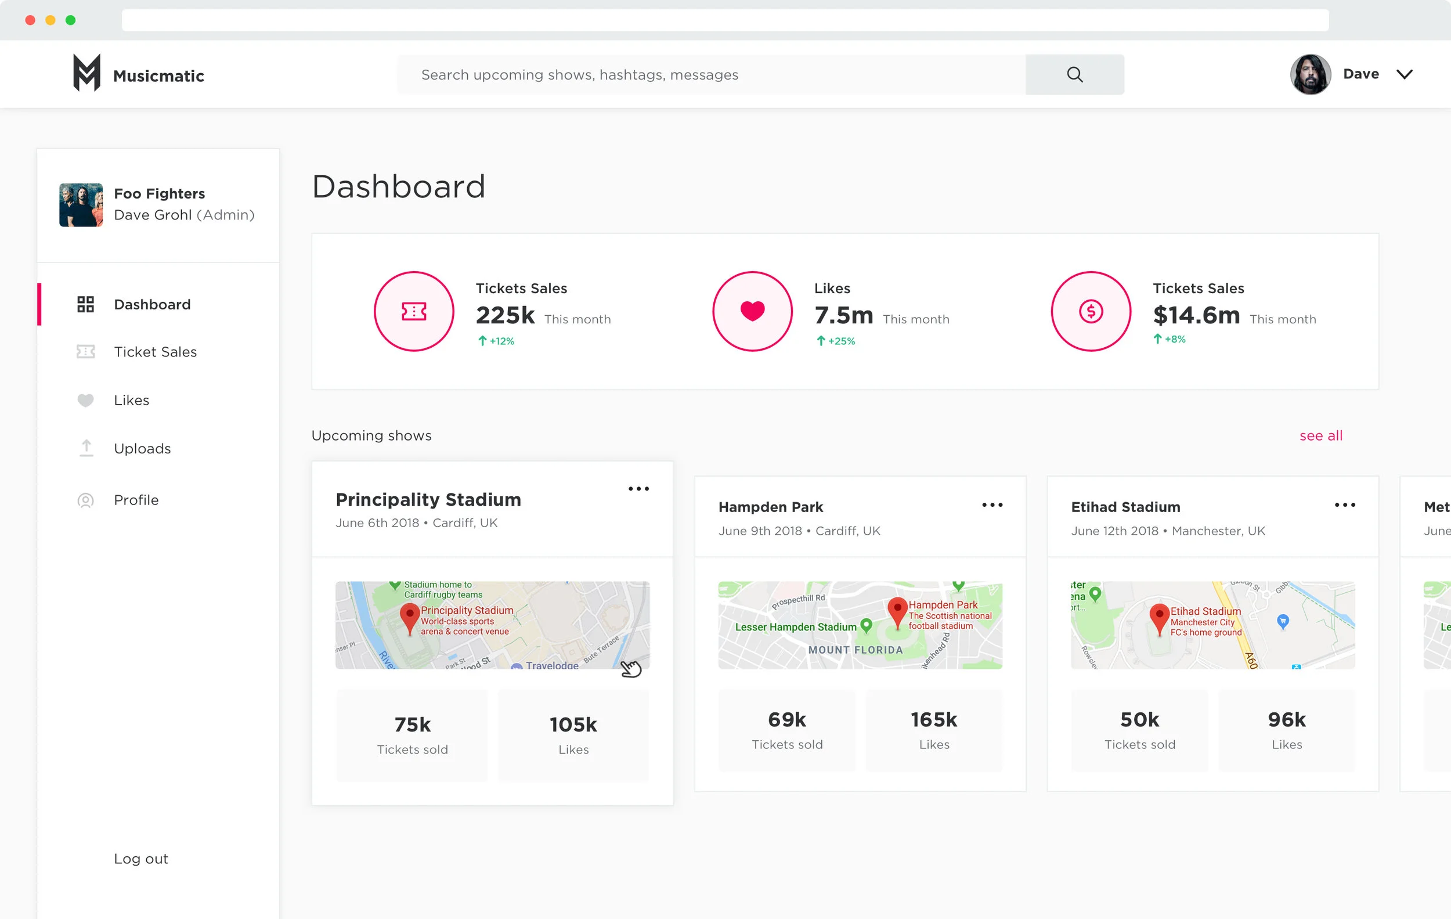1451x919 pixels.
Task: Click the +25% growth arrow indicator
Action: pyautogui.click(x=836, y=341)
